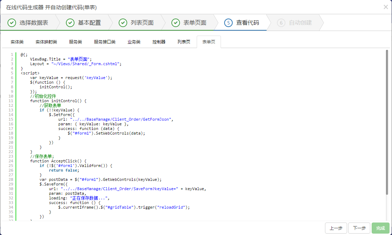
Task: Click the green checkmark icon beside 列表页面
Action: (123, 23)
